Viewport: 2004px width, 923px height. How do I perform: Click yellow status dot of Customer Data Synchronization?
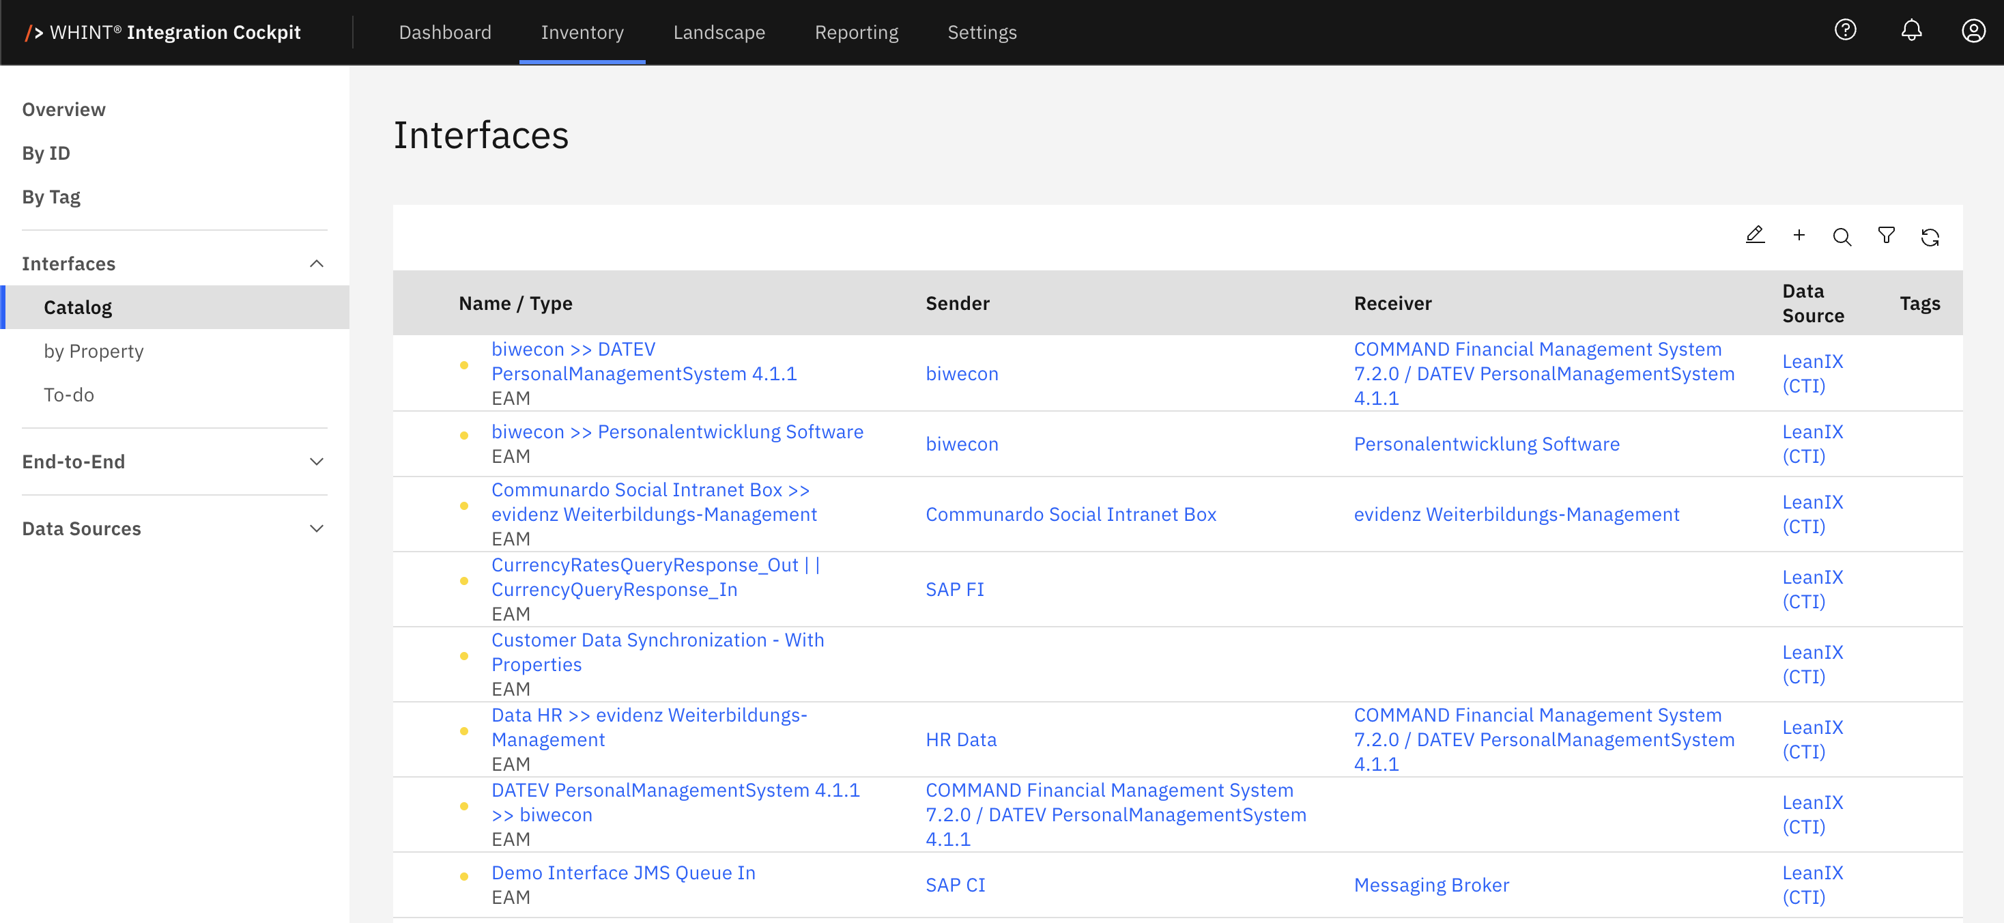[x=463, y=656]
